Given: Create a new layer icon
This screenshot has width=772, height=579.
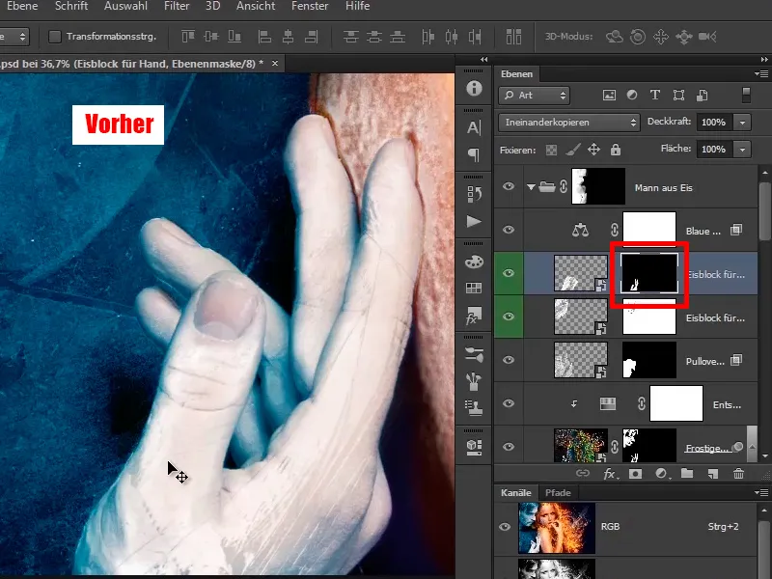Looking at the screenshot, I should [713, 474].
